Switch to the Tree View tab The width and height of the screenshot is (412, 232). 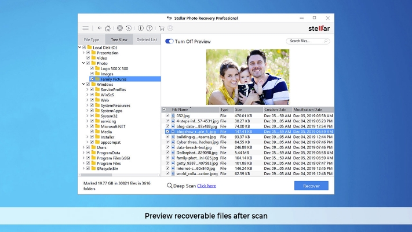tap(119, 39)
